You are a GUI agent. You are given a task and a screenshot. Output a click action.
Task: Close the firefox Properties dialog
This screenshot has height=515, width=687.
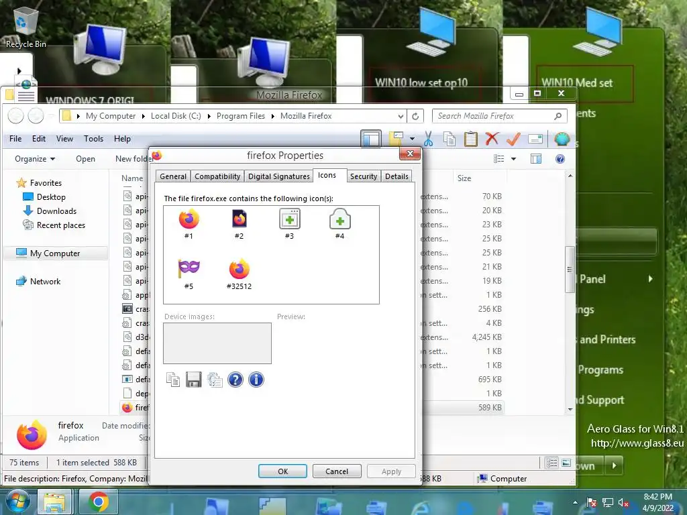click(410, 154)
